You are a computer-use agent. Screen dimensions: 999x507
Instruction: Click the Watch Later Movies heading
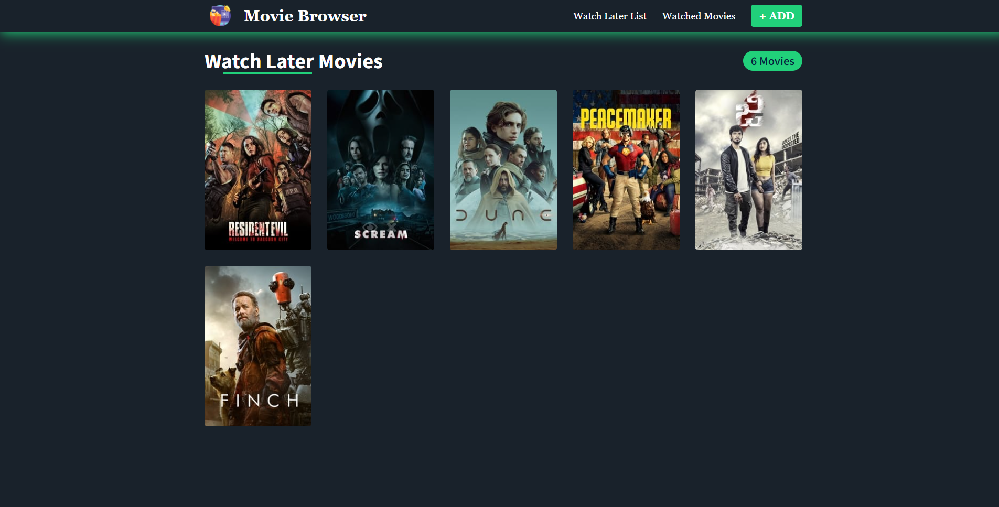point(294,61)
